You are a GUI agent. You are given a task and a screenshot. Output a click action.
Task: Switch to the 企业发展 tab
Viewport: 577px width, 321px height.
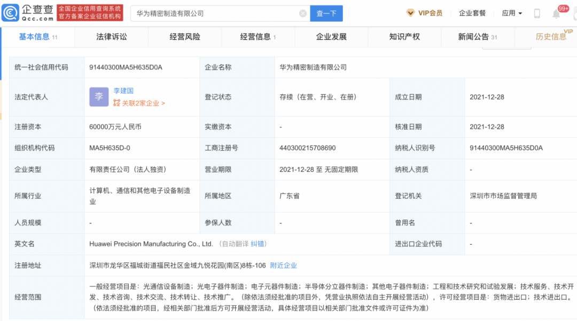pos(331,37)
